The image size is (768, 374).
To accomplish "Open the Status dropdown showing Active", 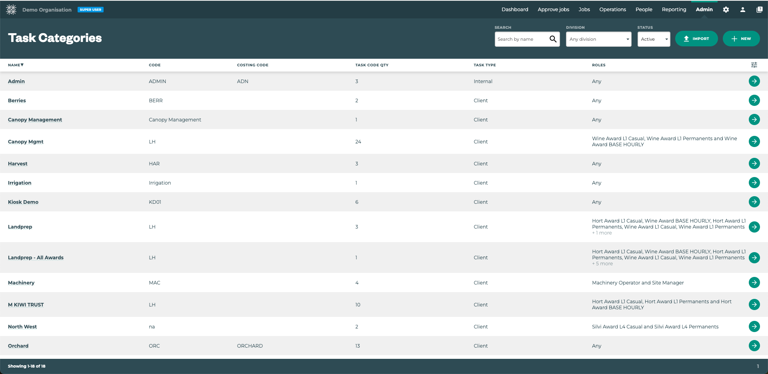I will click(654, 39).
